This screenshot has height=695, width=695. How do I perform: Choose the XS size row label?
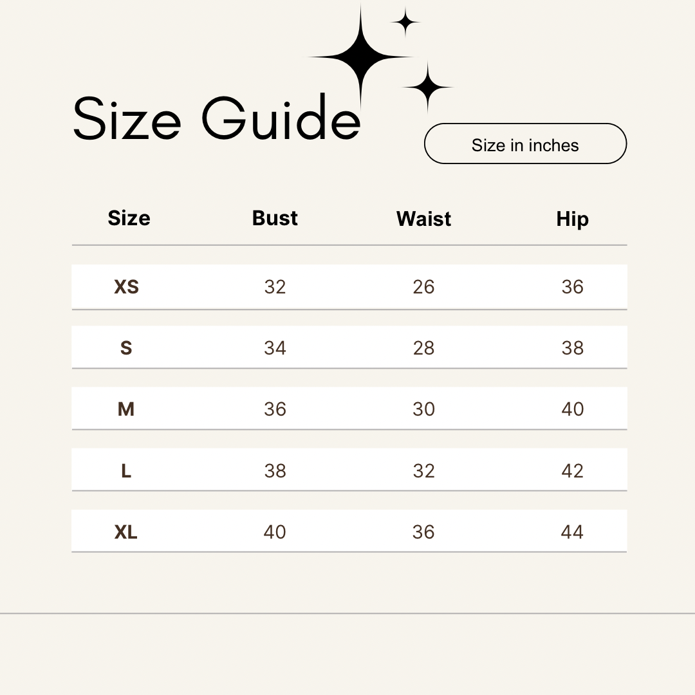pyautogui.click(x=126, y=287)
